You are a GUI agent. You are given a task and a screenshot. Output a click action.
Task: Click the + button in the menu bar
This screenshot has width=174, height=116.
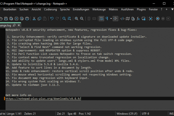point(166,10)
